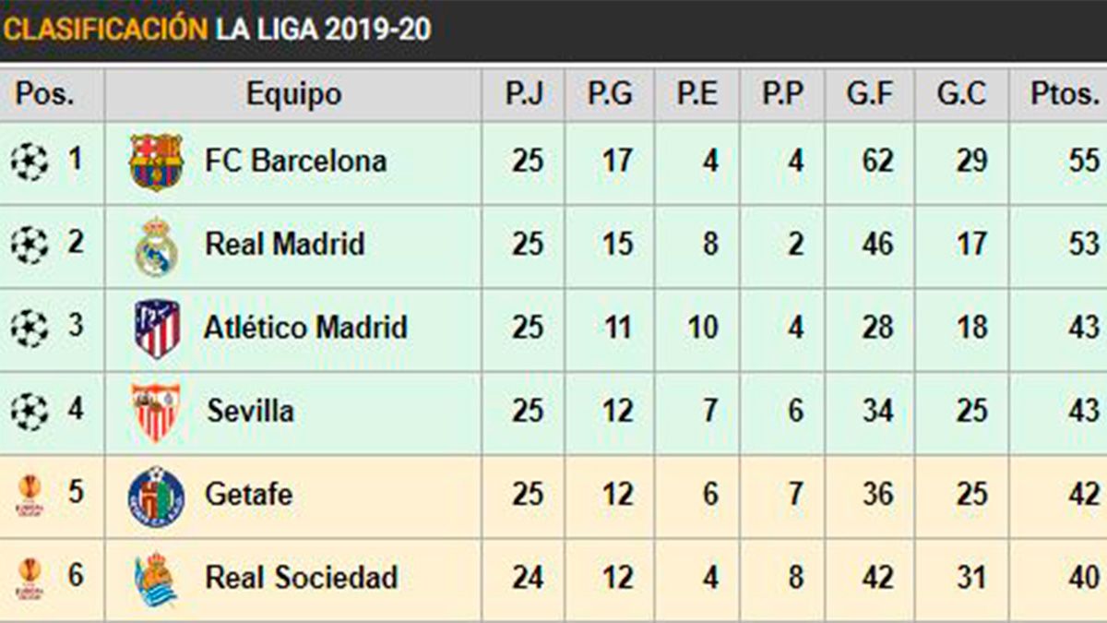Click the Real Madrid club crest
The height and width of the screenshot is (623, 1107).
pos(156,246)
